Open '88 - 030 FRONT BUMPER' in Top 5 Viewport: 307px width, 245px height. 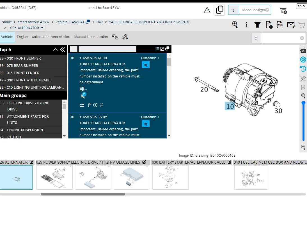[33, 58]
